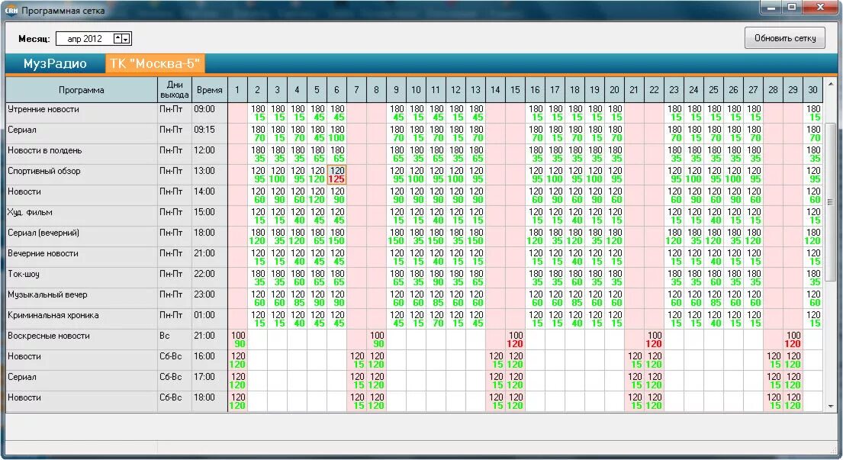Click the application icon in the title bar

pos(11,10)
